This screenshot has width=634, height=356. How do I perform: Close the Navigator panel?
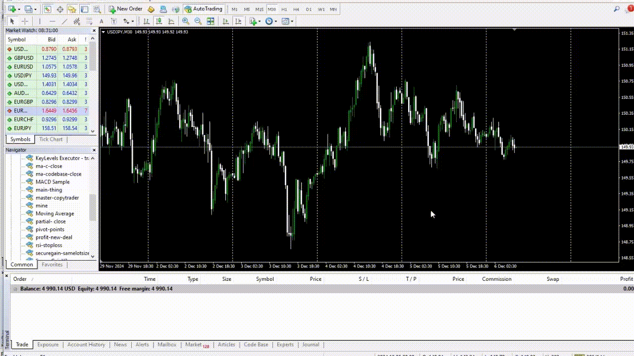coord(94,150)
